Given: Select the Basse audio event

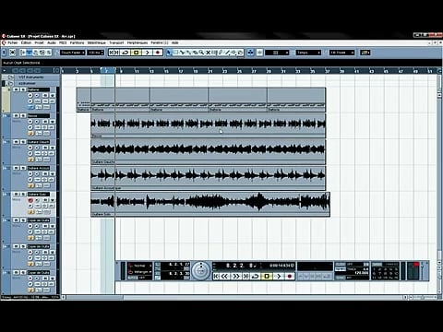Looking at the screenshot, I should pos(209,125).
